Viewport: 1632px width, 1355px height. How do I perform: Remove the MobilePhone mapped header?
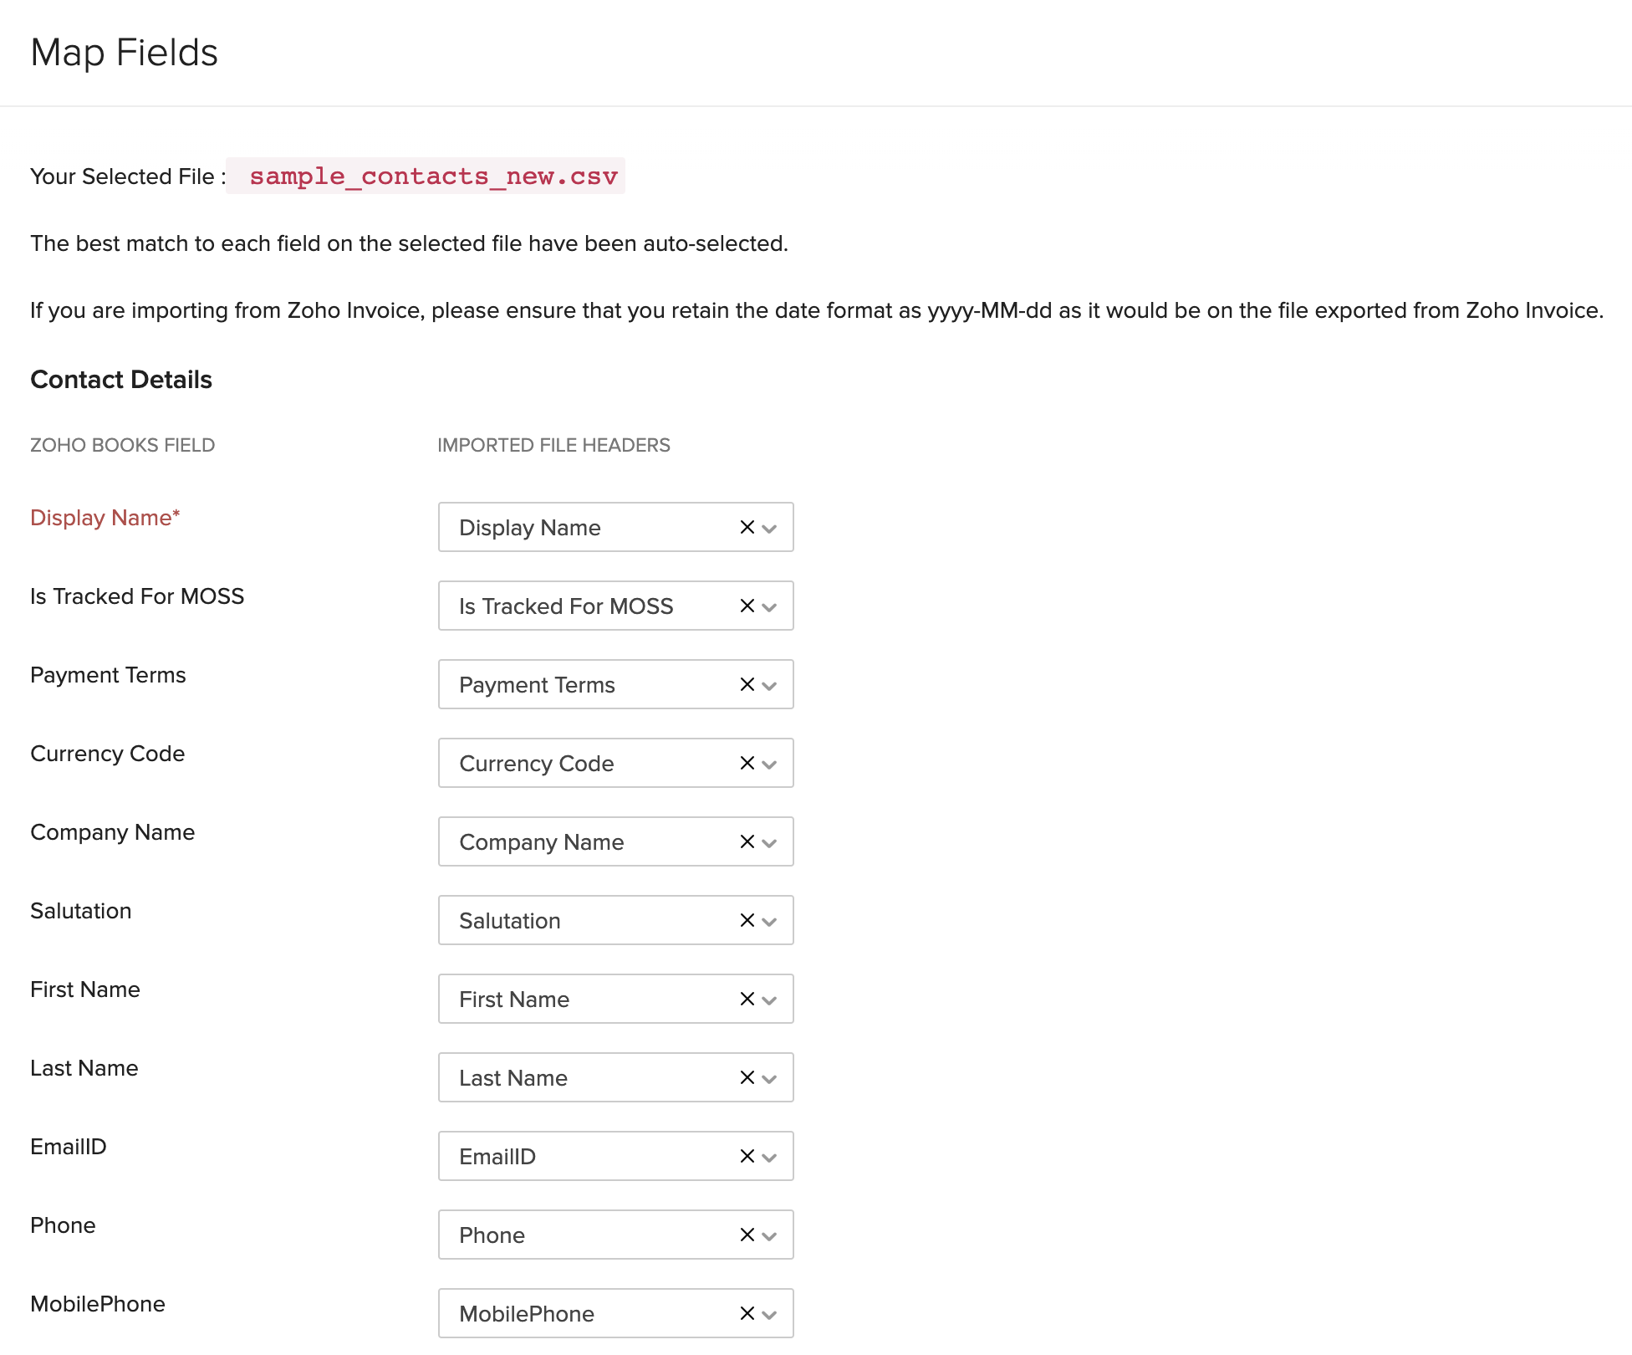747,1313
